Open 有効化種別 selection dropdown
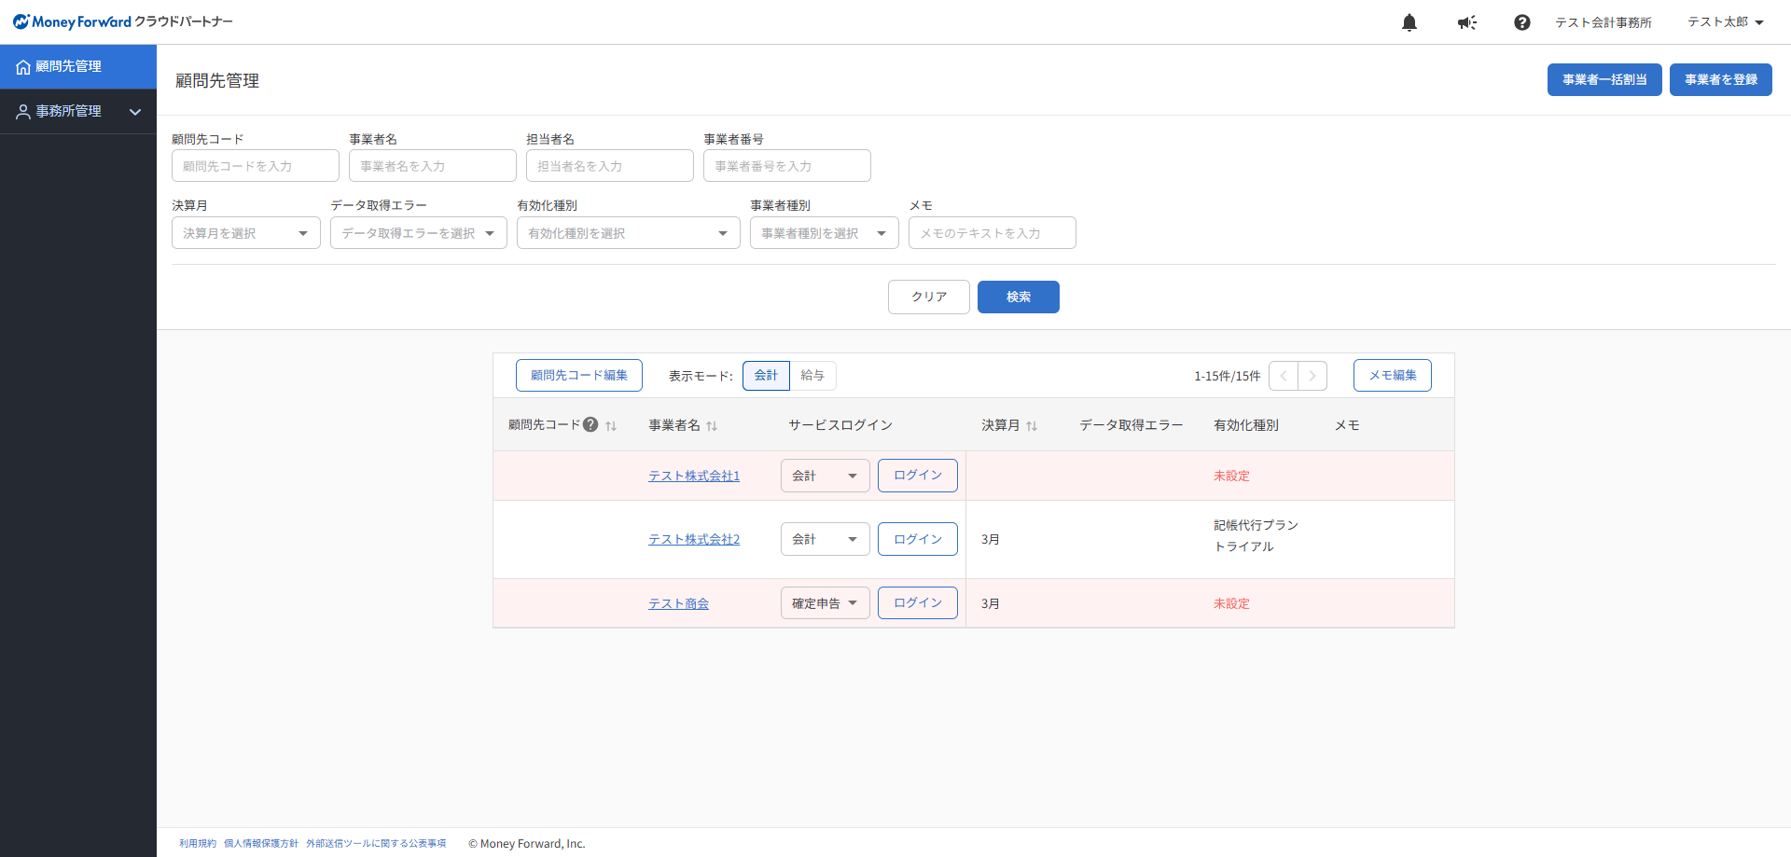Viewport: 1791px width, 857px height. point(629,233)
